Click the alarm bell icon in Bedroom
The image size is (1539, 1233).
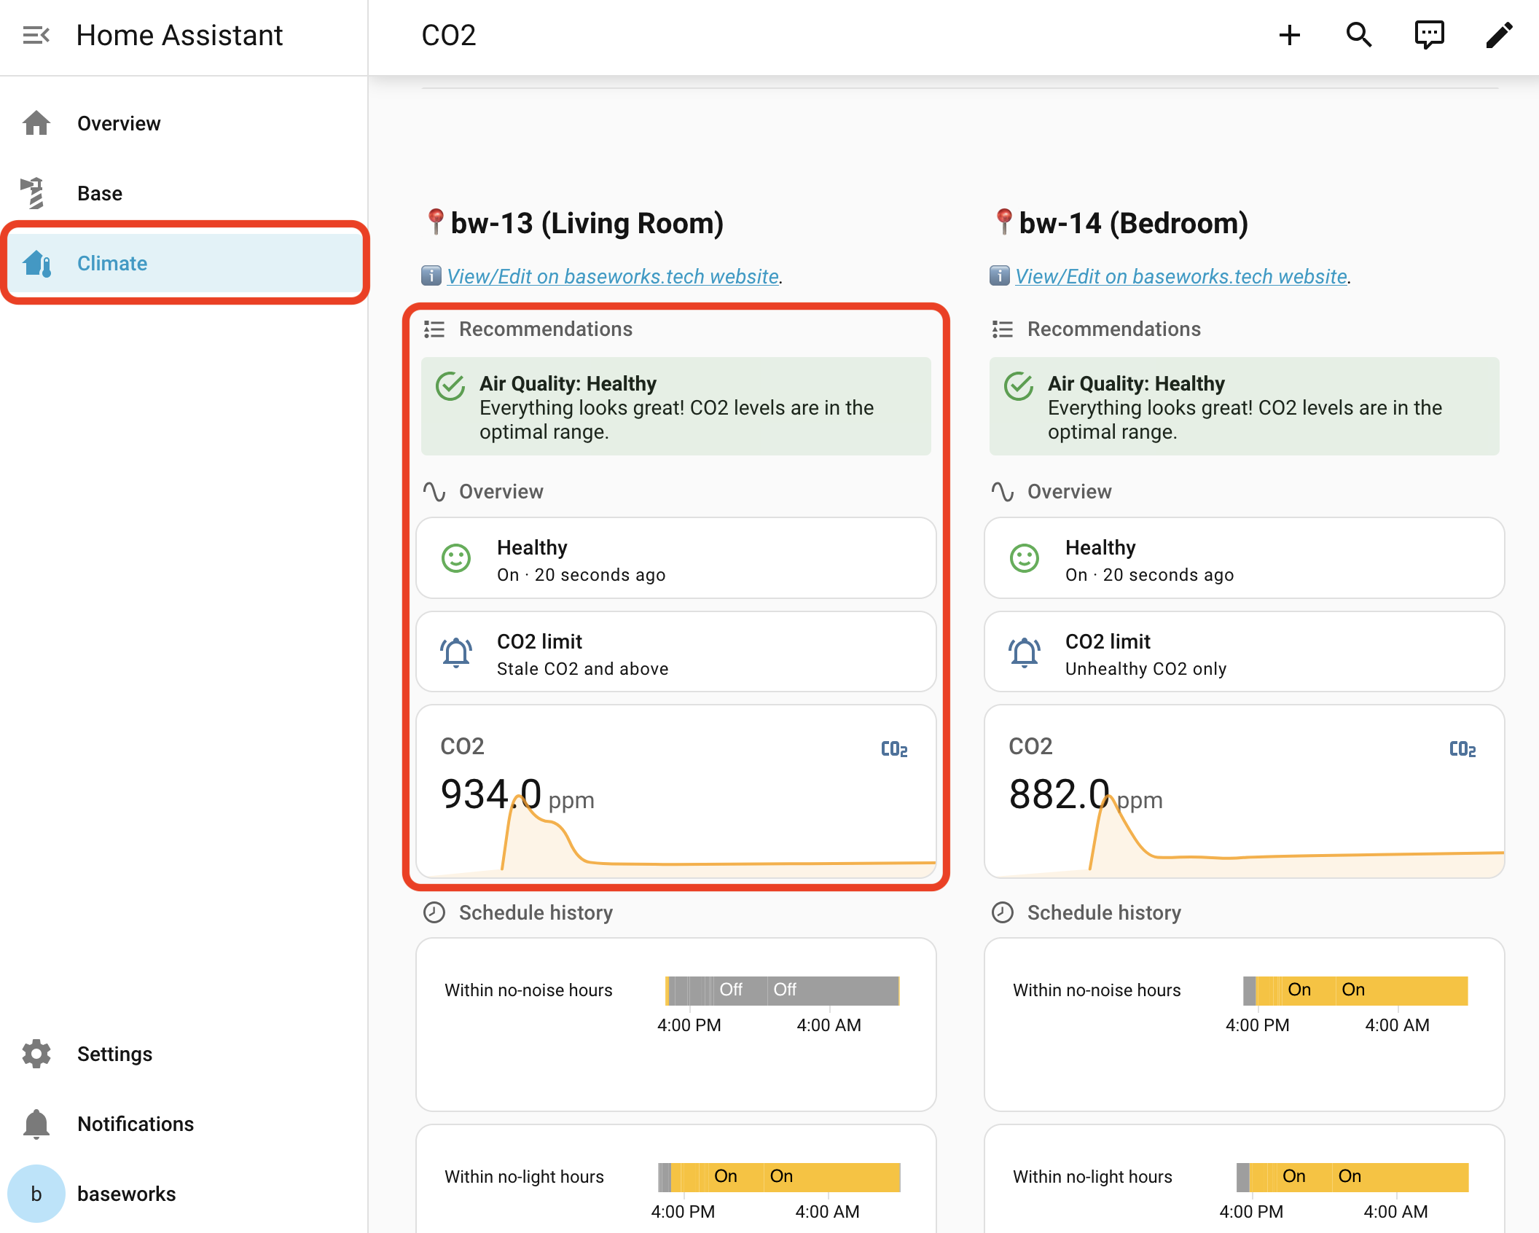click(1025, 653)
